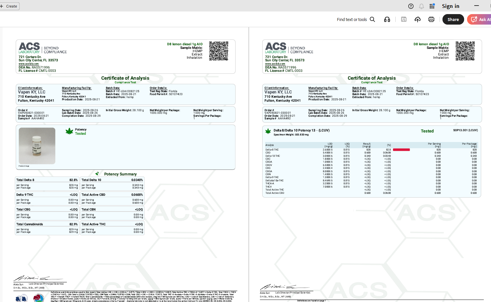
Task: Select the "Total Delta 10" label
Action: pyautogui.click(x=91, y=180)
